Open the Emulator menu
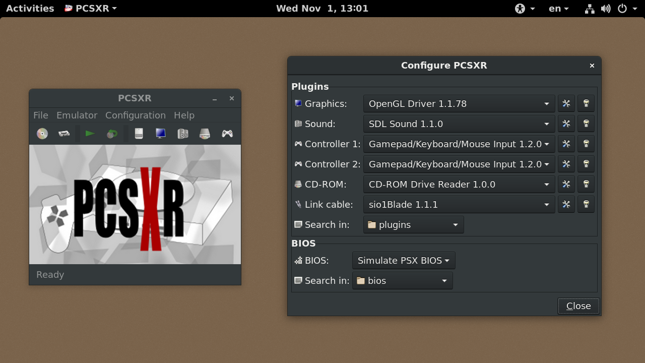 coord(77,115)
